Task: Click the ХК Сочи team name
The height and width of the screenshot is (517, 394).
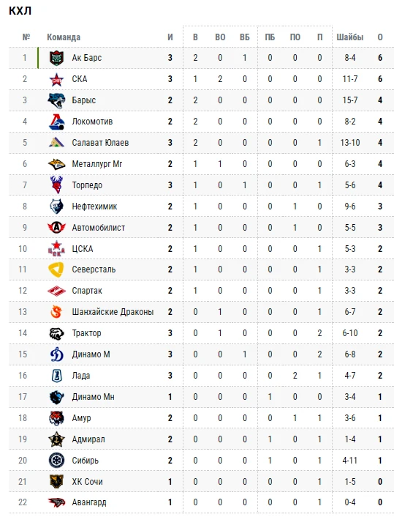Action: (x=87, y=482)
